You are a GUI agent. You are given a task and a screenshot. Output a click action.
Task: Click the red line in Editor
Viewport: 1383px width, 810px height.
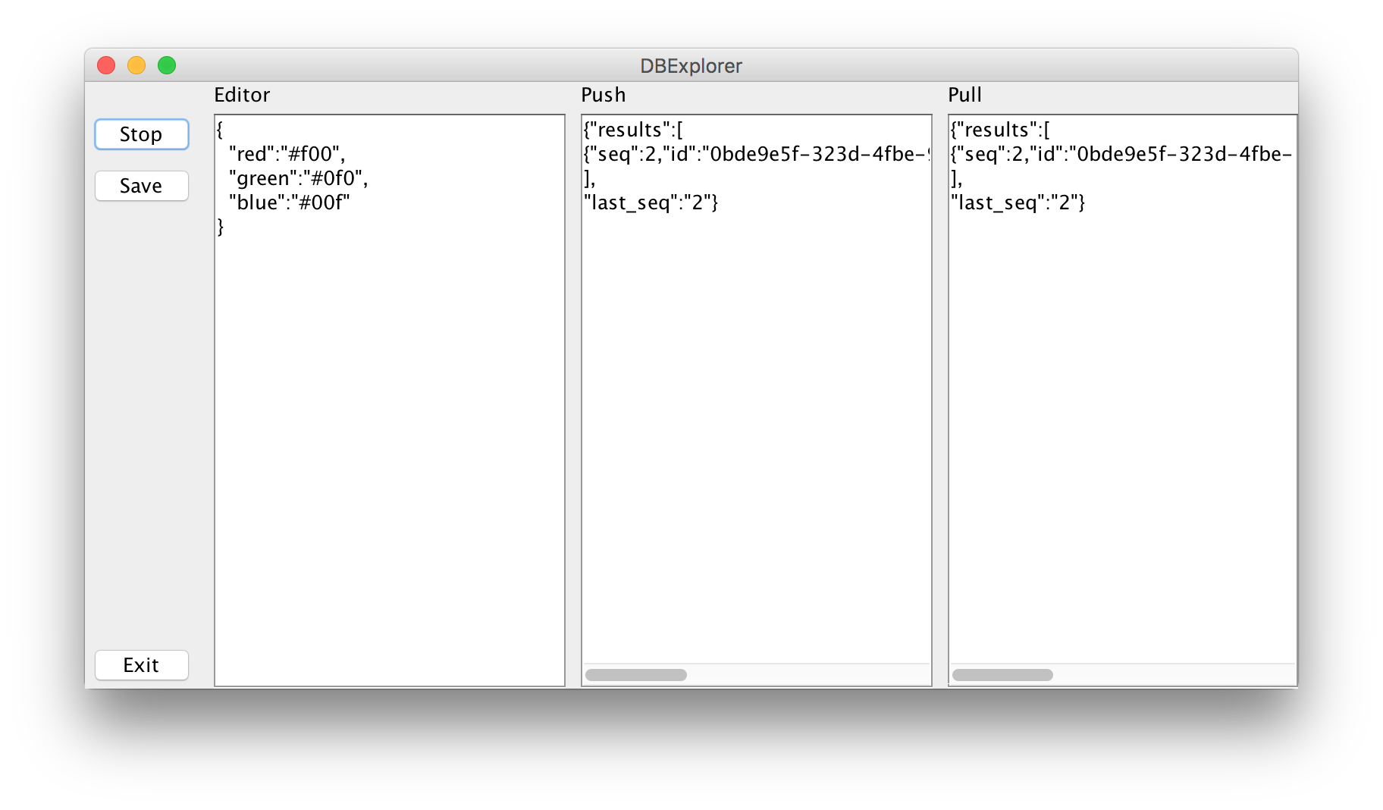287,154
